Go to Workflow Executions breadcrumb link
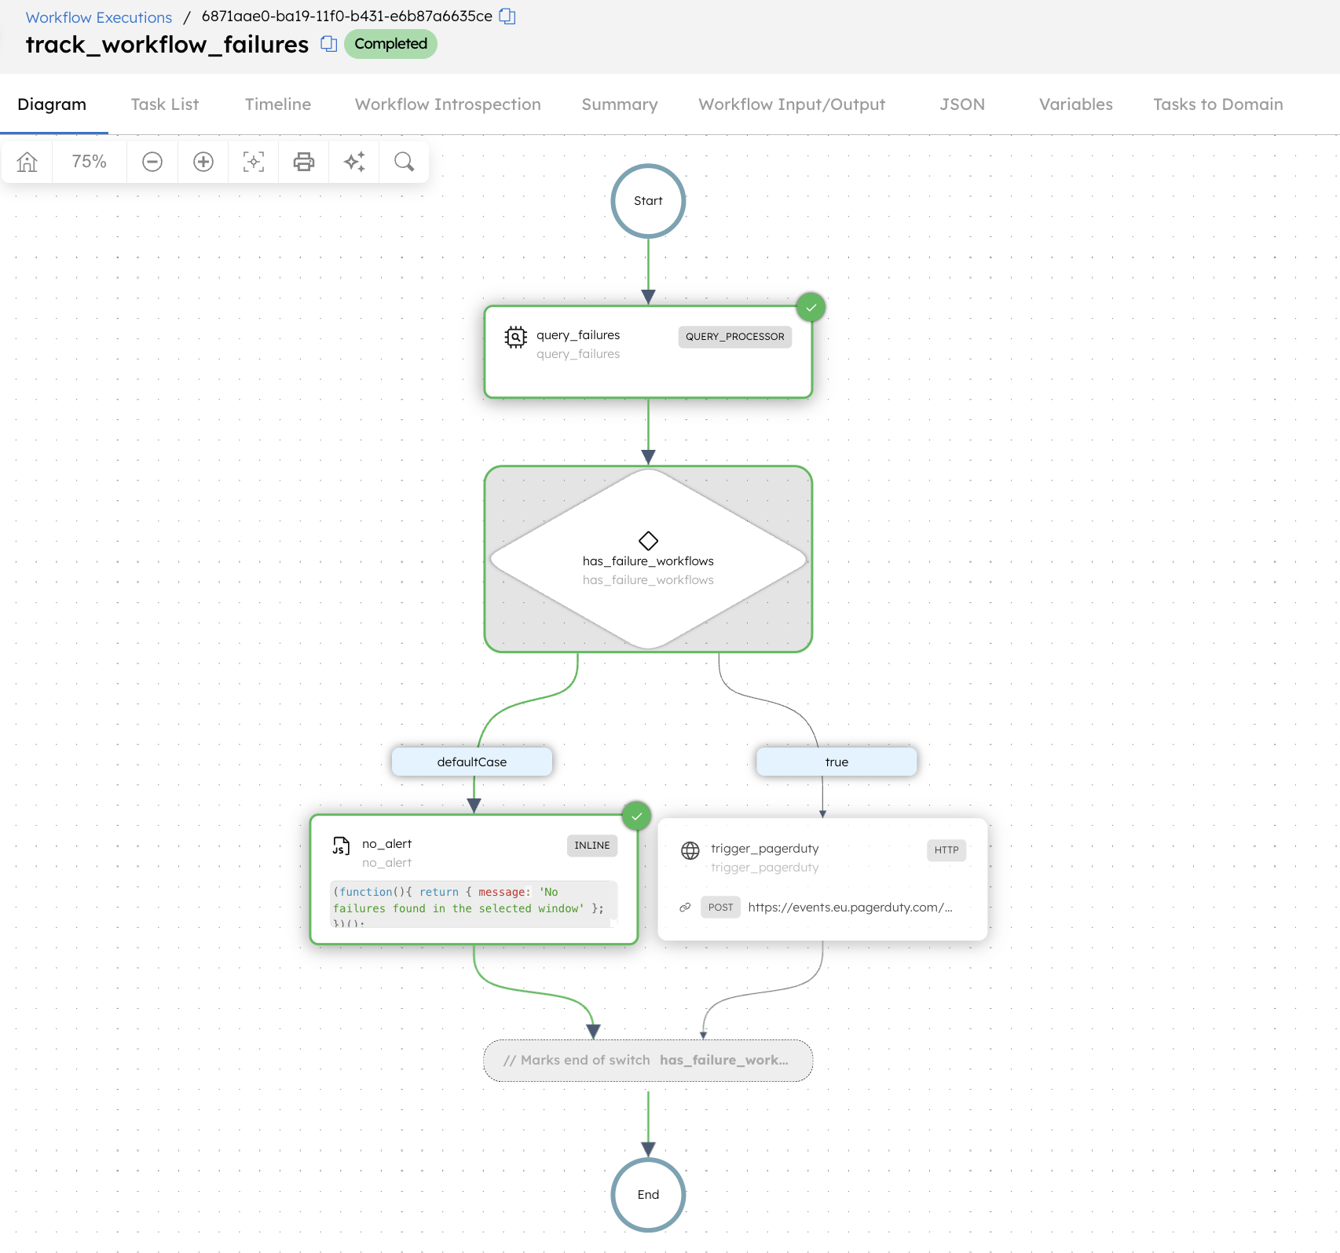The width and height of the screenshot is (1340, 1253). pos(99,17)
